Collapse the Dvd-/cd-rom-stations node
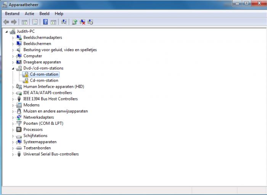Screen dimensions: 267x195 tap(13, 68)
